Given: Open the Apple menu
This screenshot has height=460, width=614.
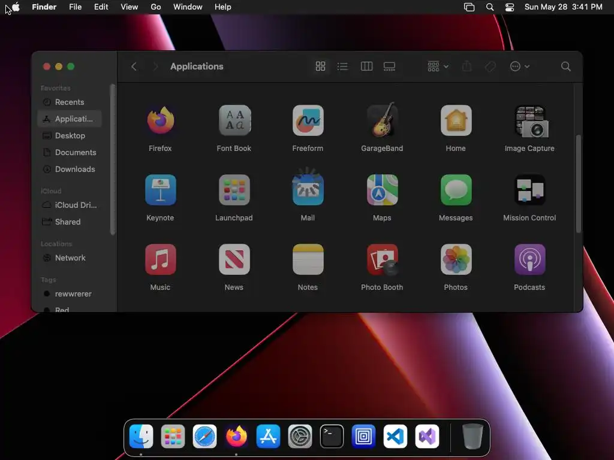Looking at the screenshot, I should tap(16, 7).
